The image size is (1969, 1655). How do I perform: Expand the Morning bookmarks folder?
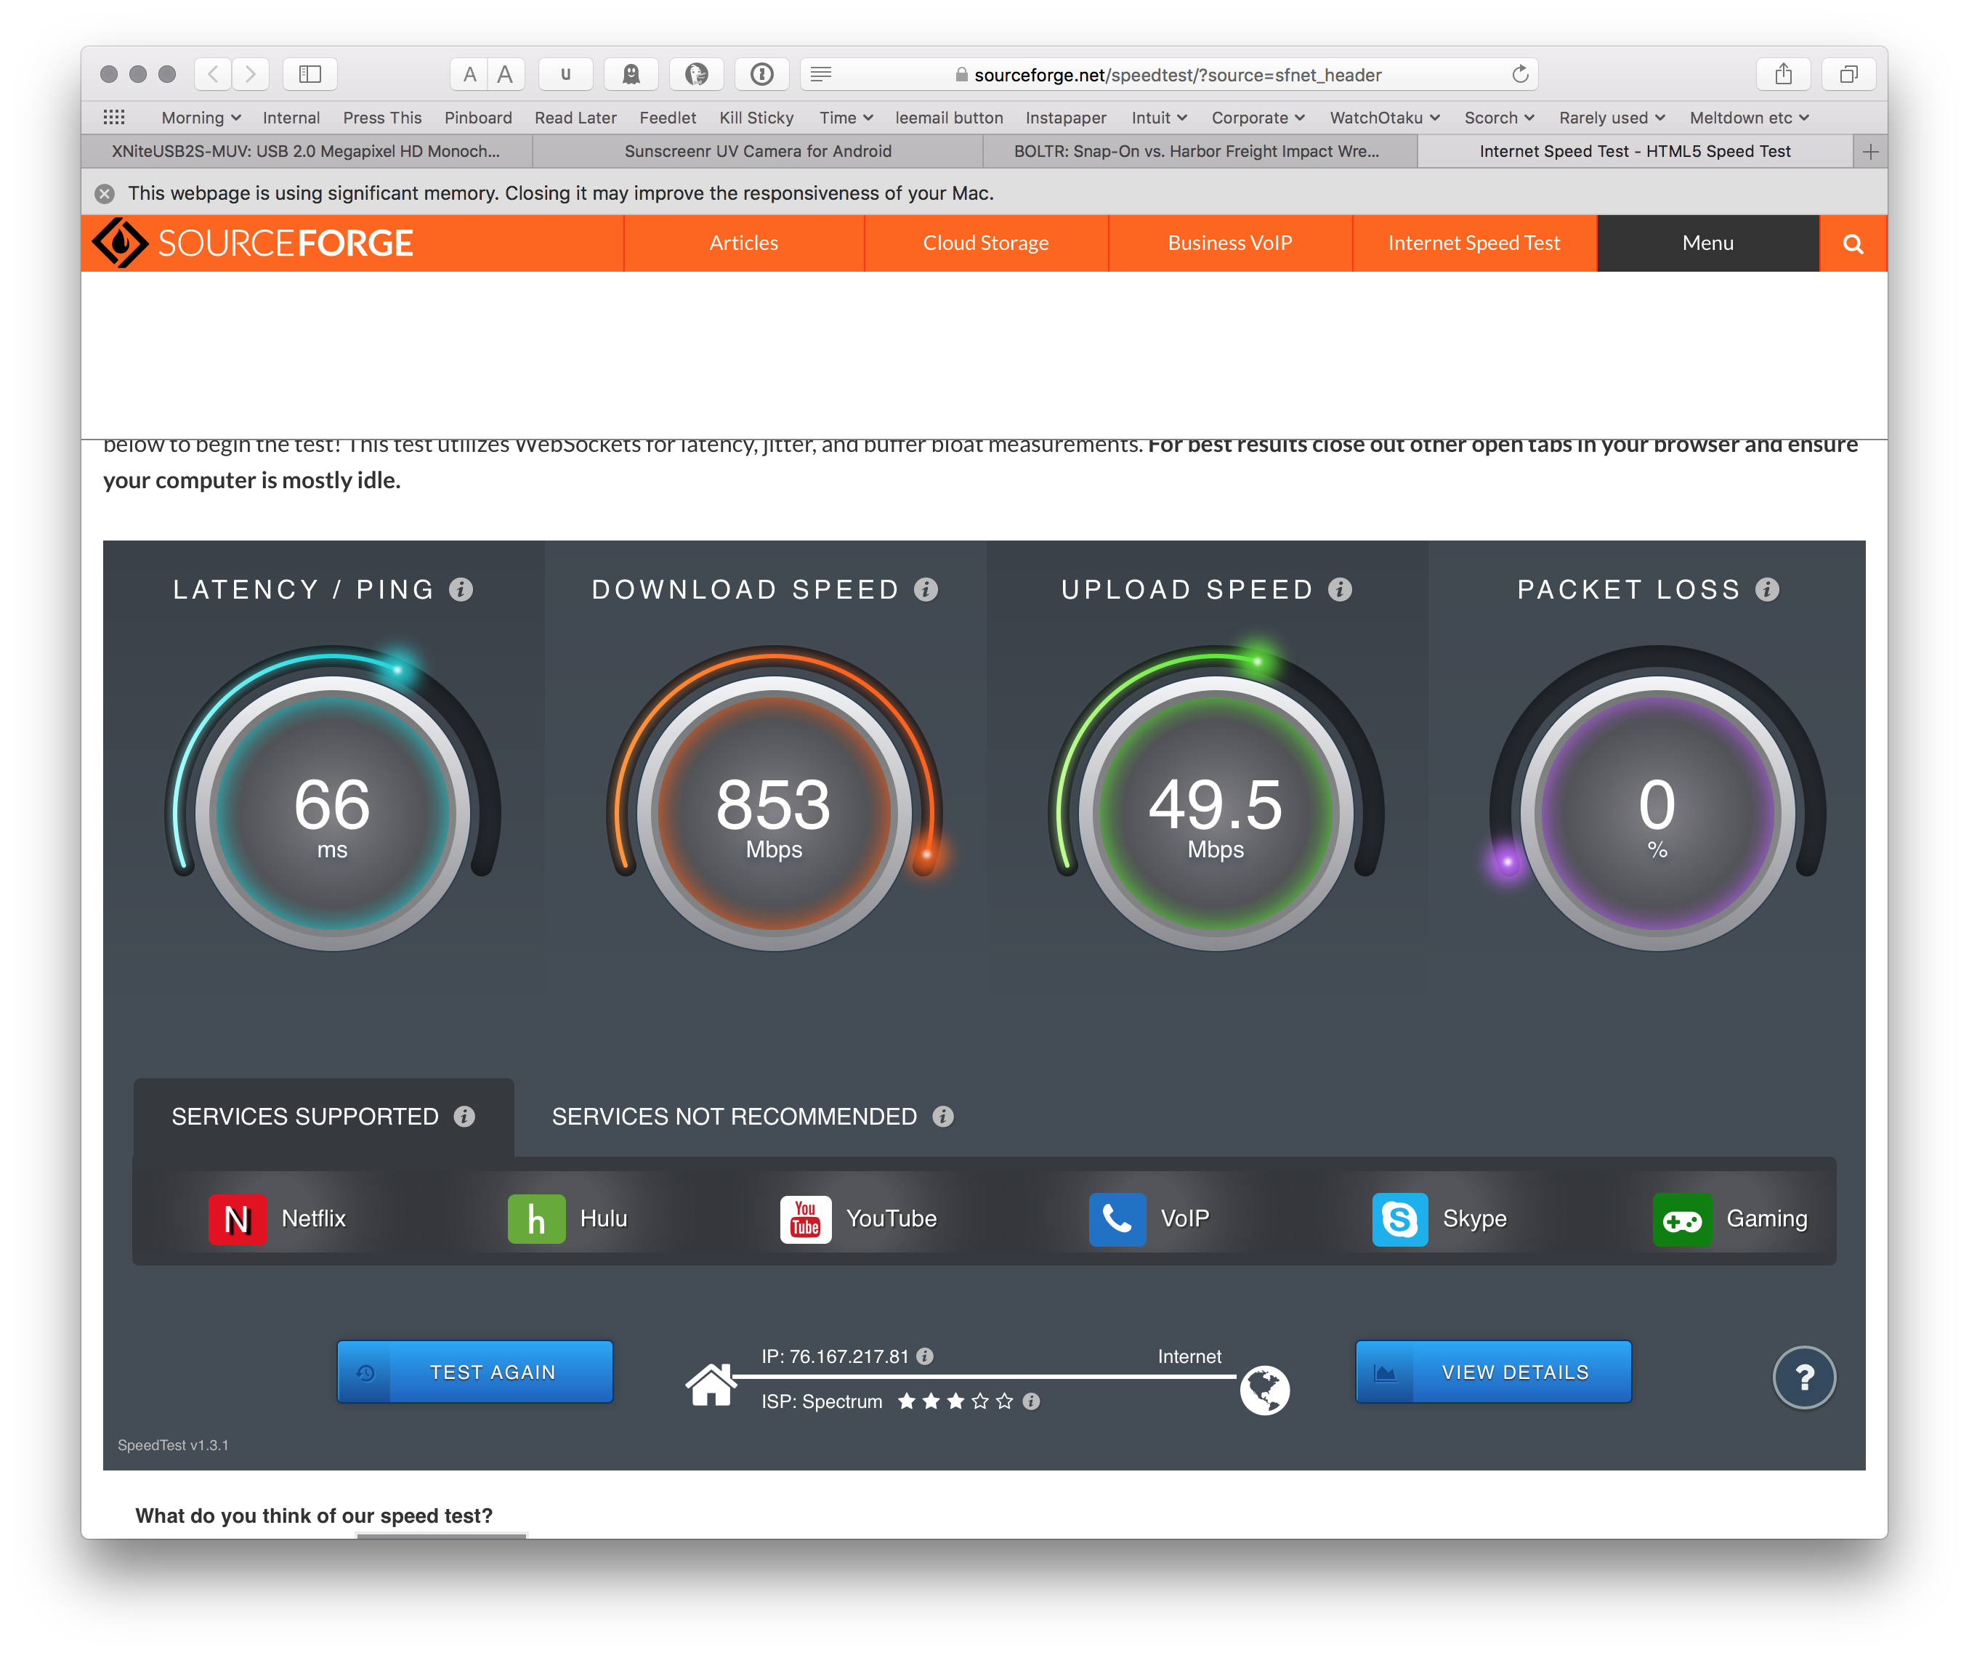(x=201, y=117)
